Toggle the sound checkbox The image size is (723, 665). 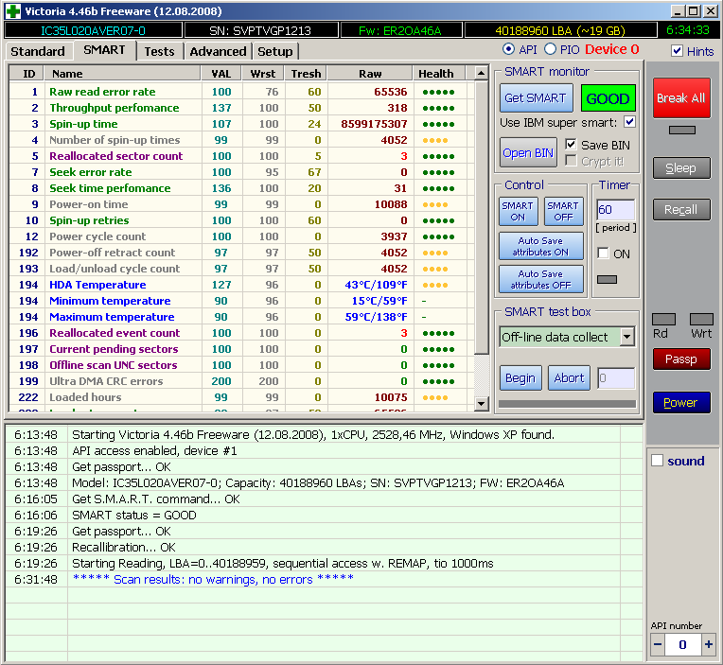tap(657, 461)
